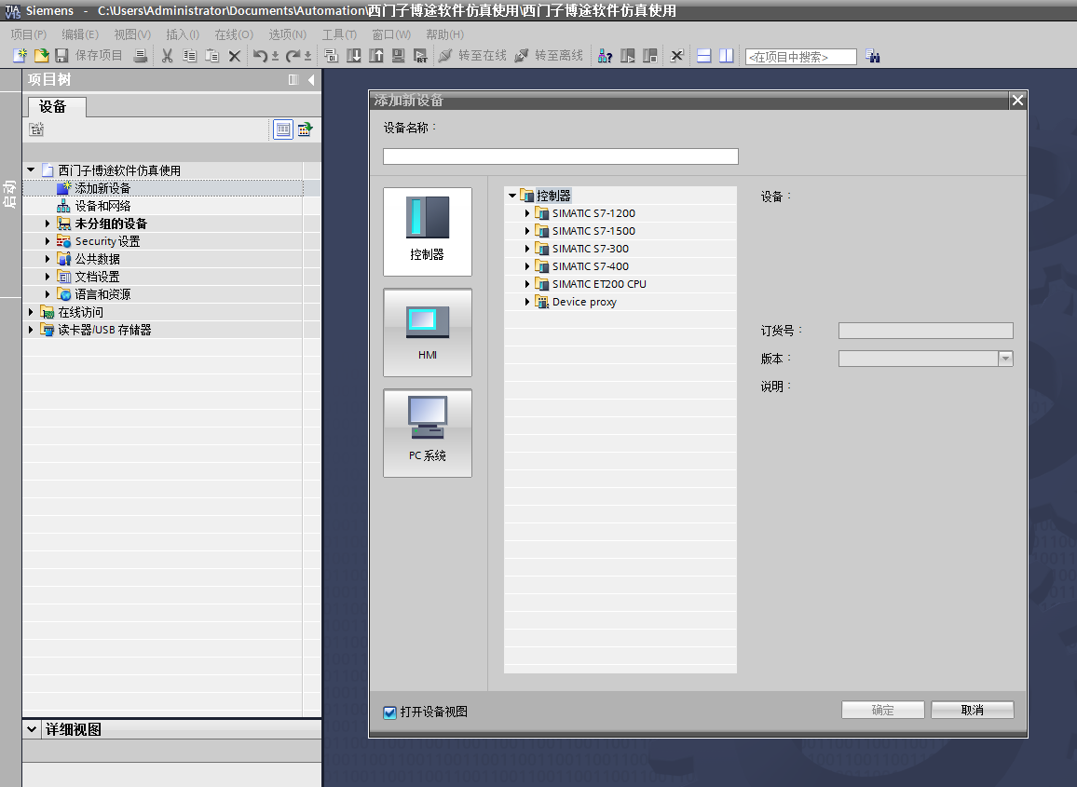Collapse the 控制器 root folder in dialog
This screenshot has height=787, width=1077.
pyautogui.click(x=512, y=196)
